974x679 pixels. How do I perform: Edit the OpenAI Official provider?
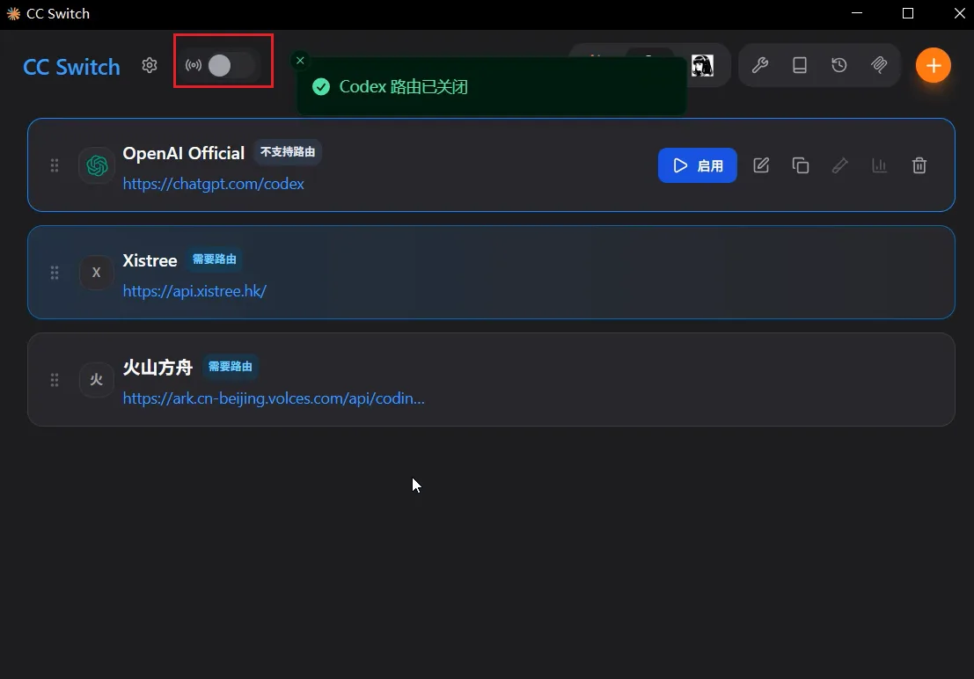point(761,165)
